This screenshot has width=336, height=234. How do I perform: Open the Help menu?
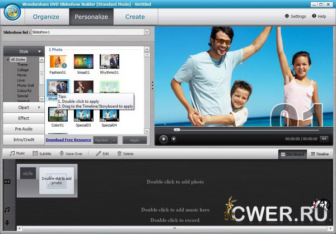[x=319, y=16]
